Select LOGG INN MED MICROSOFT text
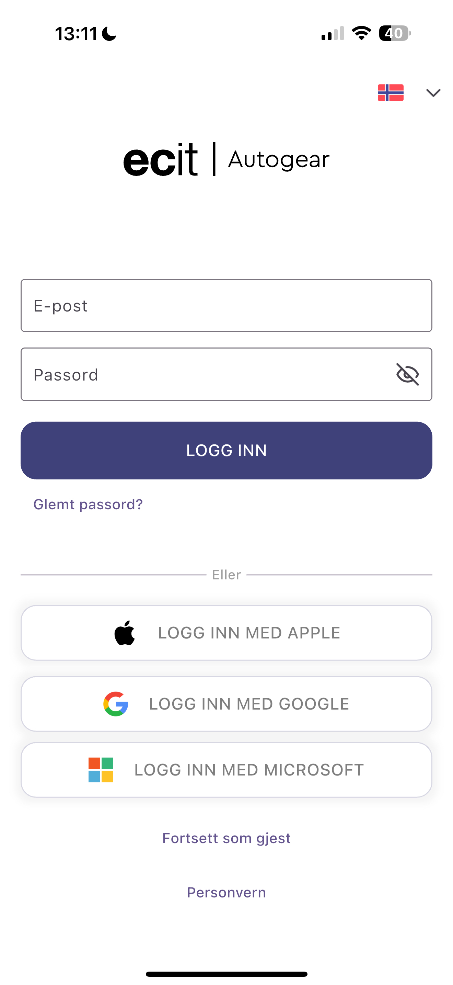453x985 pixels. pos(249,770)
